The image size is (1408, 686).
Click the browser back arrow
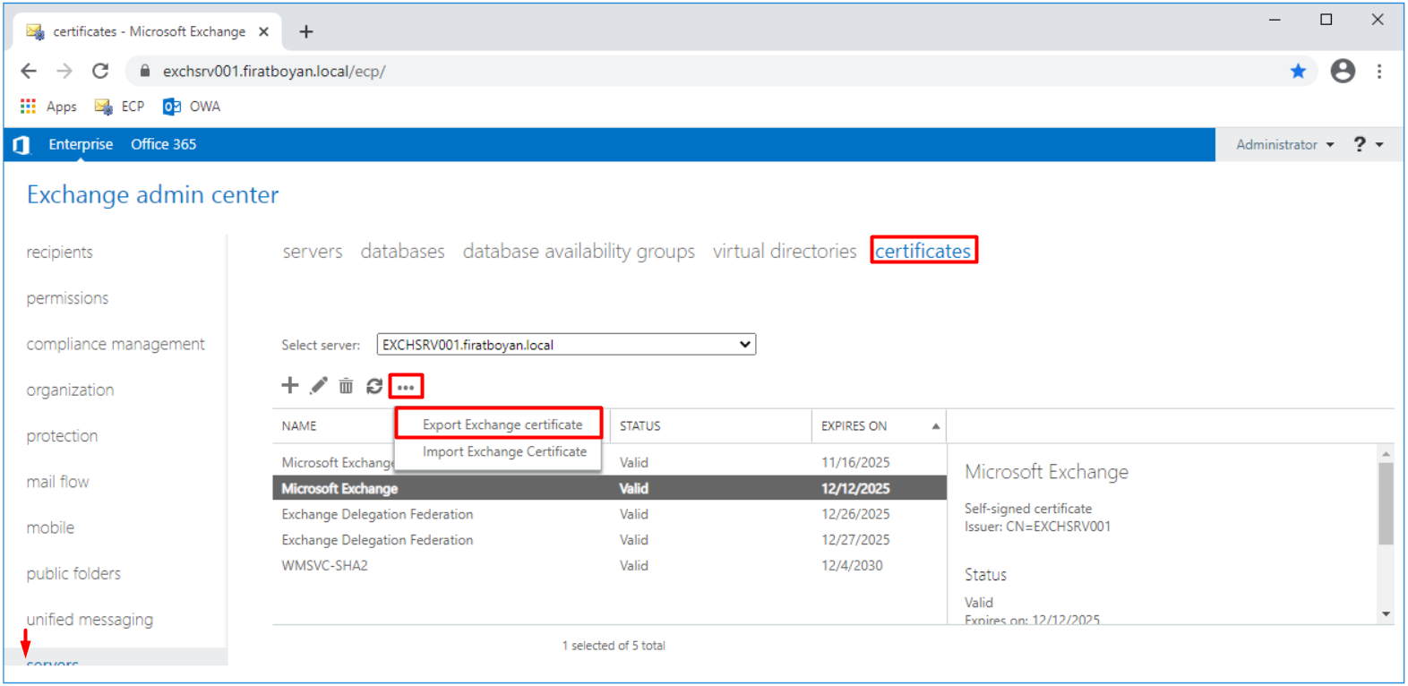pyautogui.click(x=29, y=71)
